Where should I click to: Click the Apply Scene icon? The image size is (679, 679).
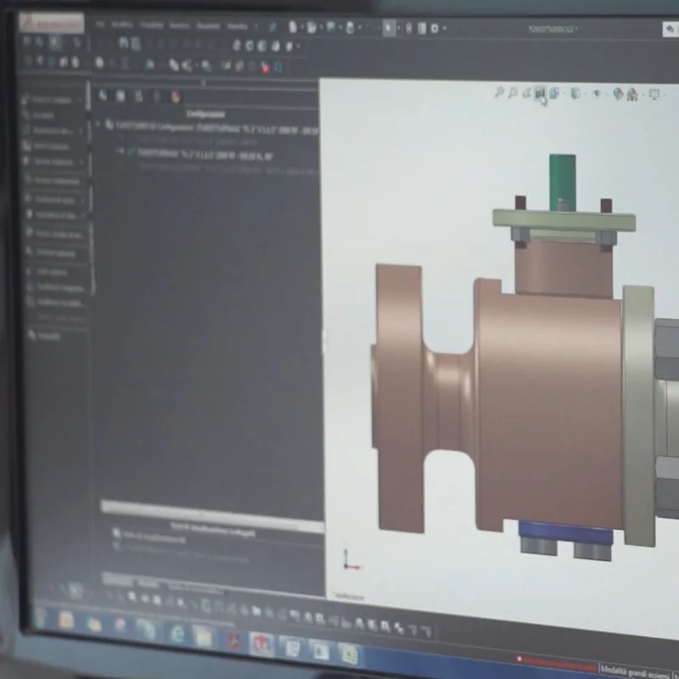point(632,94)
